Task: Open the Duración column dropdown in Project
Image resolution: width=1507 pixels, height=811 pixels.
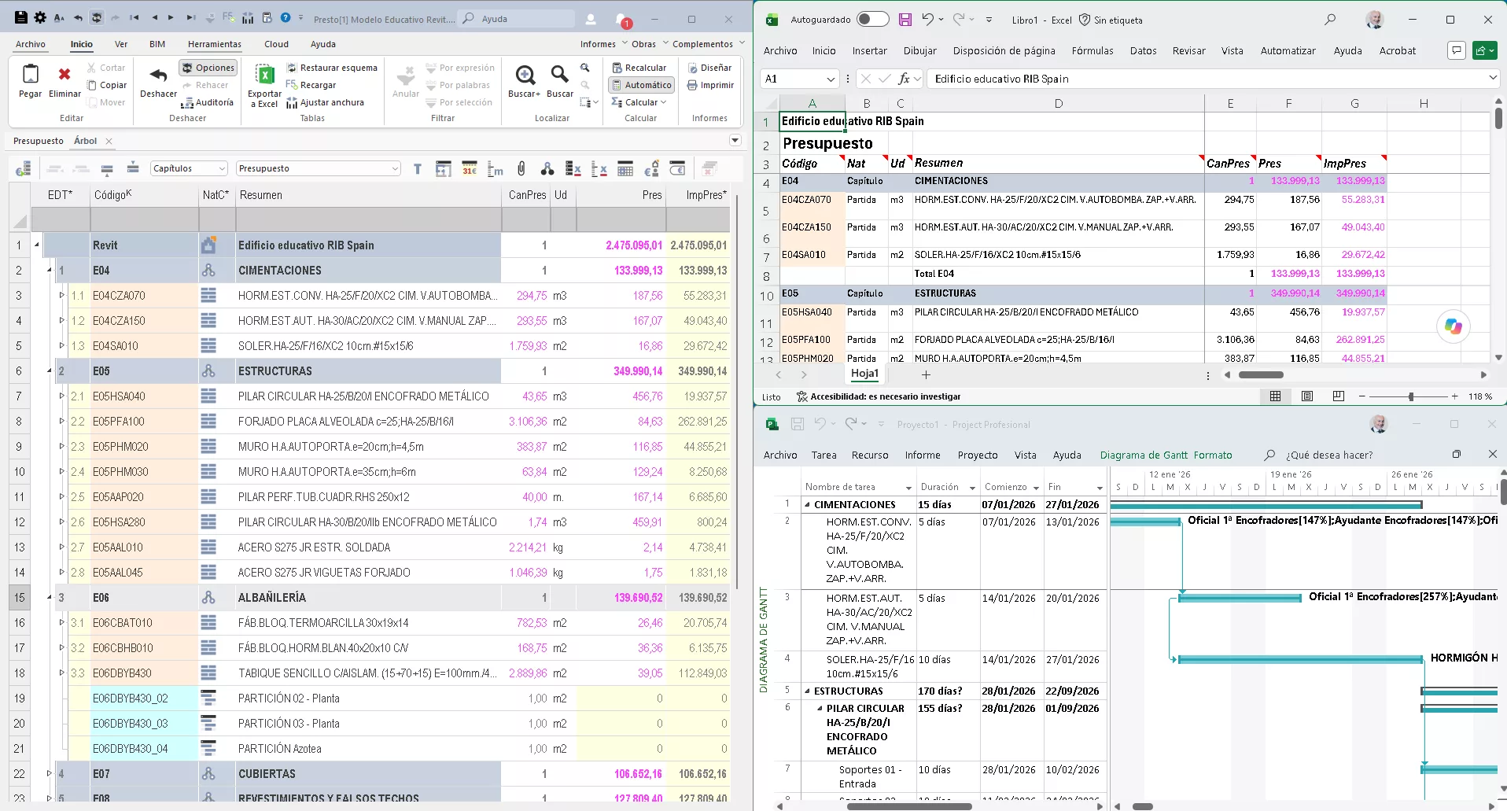Action: (972, 488)
